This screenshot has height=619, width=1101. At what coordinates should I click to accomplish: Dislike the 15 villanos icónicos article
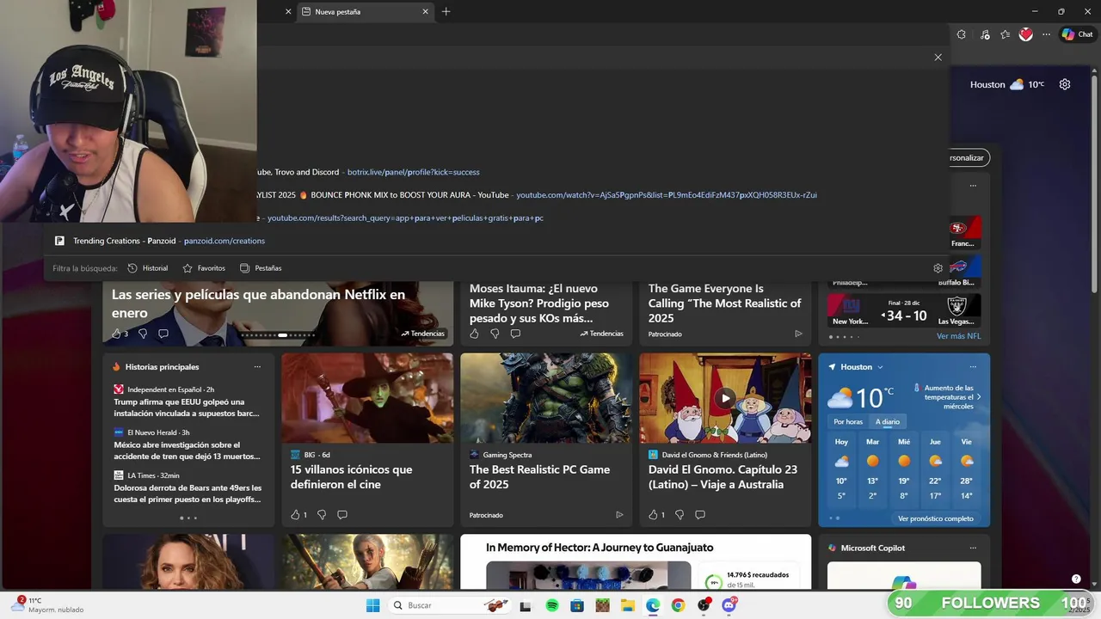[x=322, y=515]
